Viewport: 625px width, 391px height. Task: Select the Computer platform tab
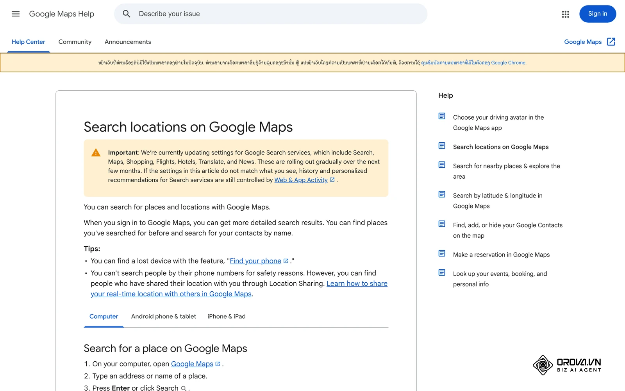point(104,316)
